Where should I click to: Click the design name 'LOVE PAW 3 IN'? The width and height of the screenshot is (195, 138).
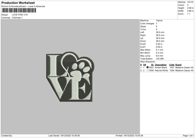tap(20, 15)
